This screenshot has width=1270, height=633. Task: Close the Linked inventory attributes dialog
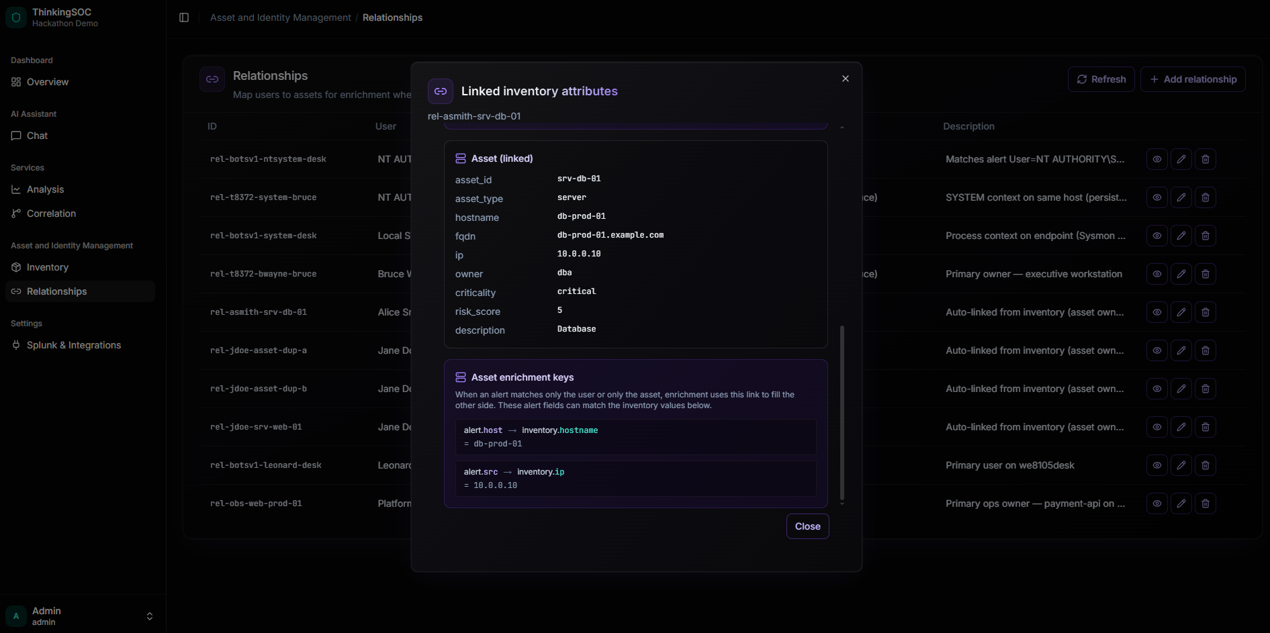[846, 79]
